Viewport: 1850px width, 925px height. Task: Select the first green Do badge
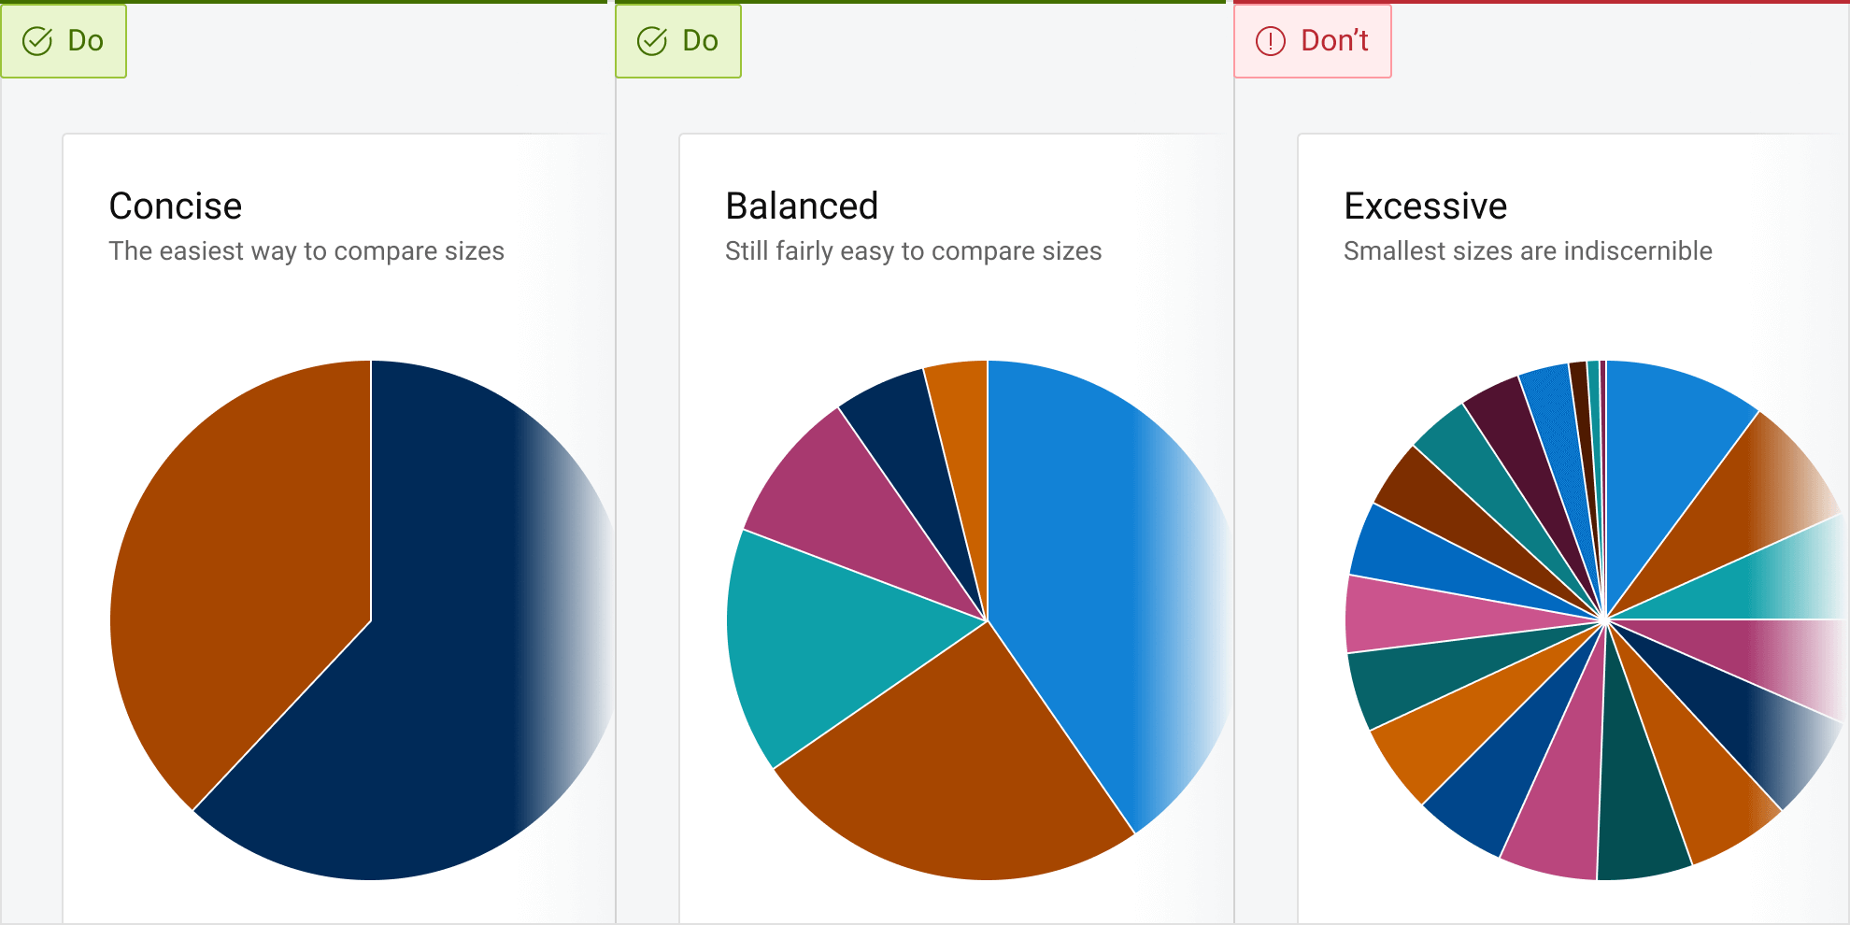(x=64, y=40)
